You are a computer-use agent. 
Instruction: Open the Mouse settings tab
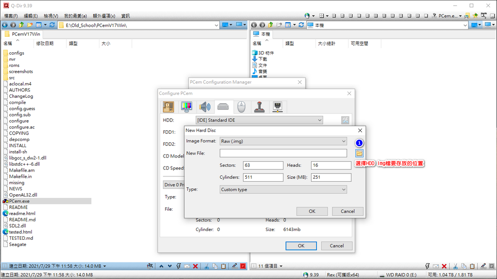click(x=242, y=107)
